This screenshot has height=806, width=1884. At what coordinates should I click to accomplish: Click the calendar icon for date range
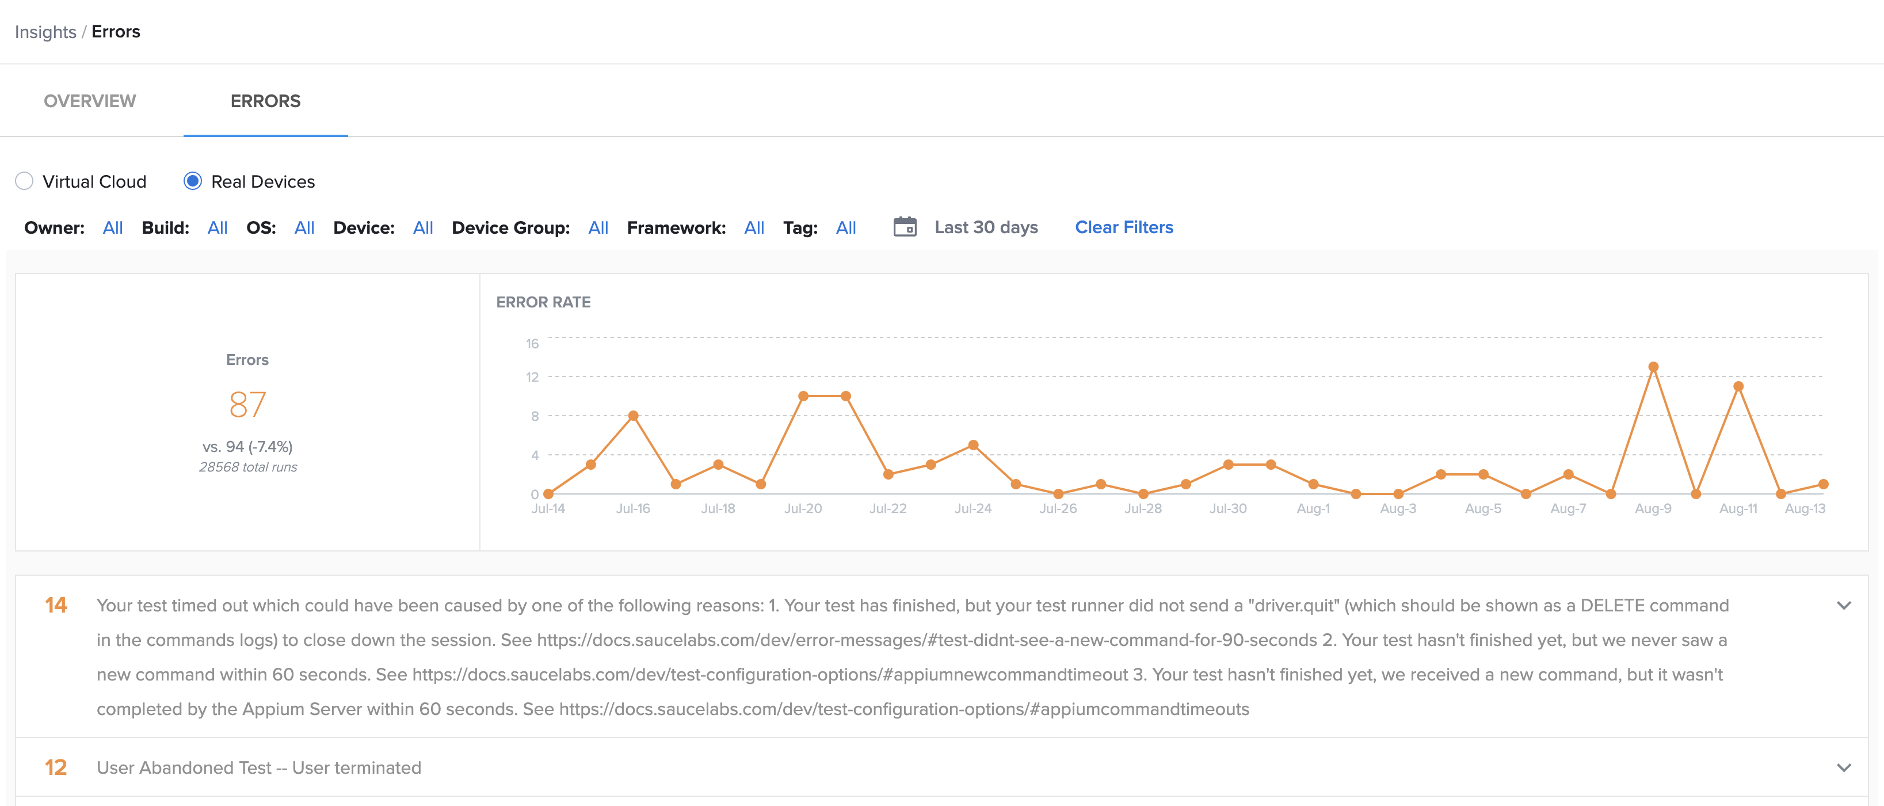pos(906,227)
